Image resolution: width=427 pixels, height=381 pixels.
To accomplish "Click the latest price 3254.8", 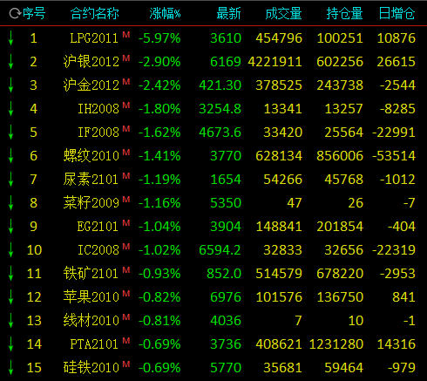I will (220, 109).
